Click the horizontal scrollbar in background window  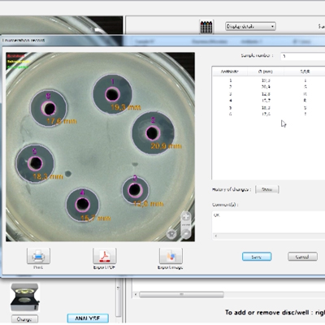(x=181, y=294)
